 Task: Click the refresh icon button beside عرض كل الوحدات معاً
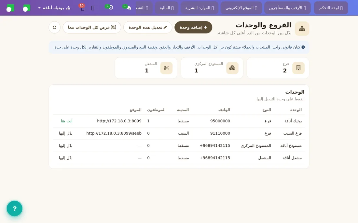click(54, 27)
